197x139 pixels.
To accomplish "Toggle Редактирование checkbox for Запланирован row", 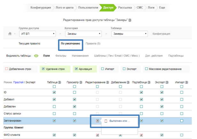I will (x=97, y=121).
